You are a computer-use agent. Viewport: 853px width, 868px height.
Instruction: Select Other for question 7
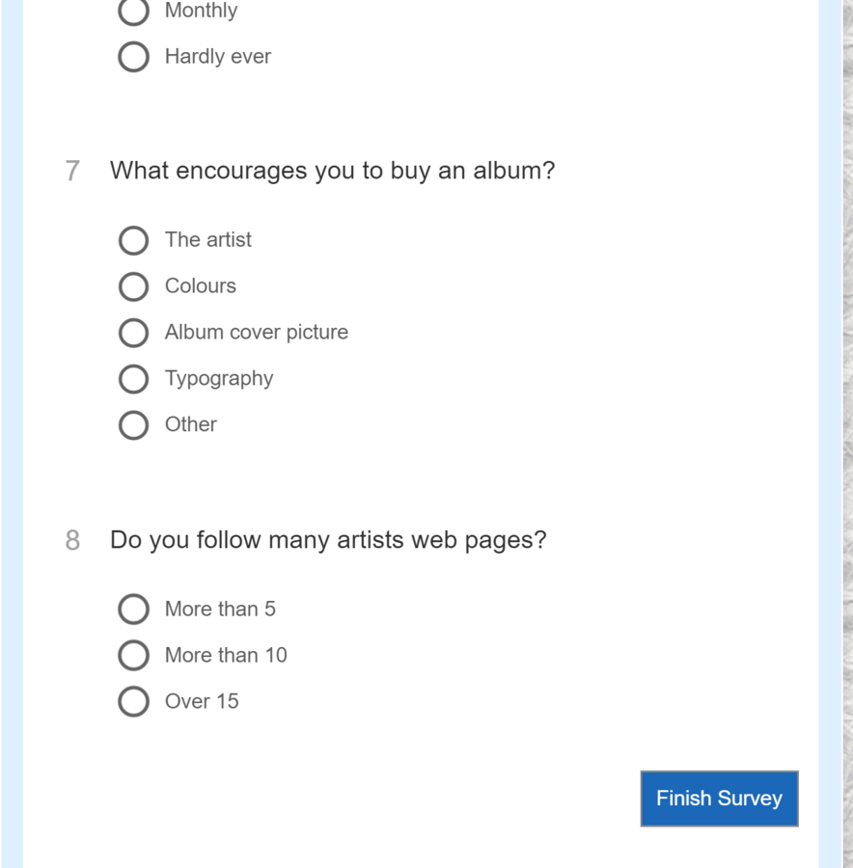point(133,424)
